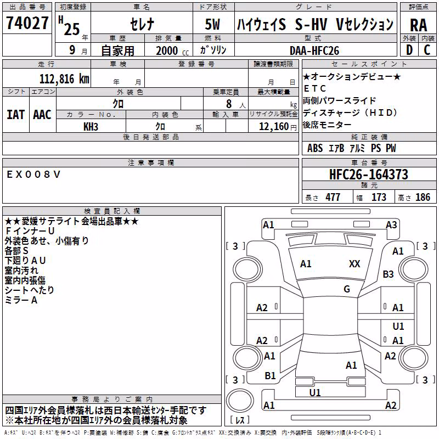This screenshot has height=439, width=439.
Task: Select the chassis number HFC26-164373
Action: [369, 175]
